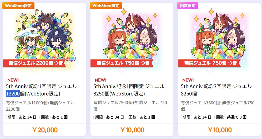The image size is (262, 139).
Task: Open the title 5th Anniv.記念3回限定 ジュエル 8250個
Action: tap(216, 90)
